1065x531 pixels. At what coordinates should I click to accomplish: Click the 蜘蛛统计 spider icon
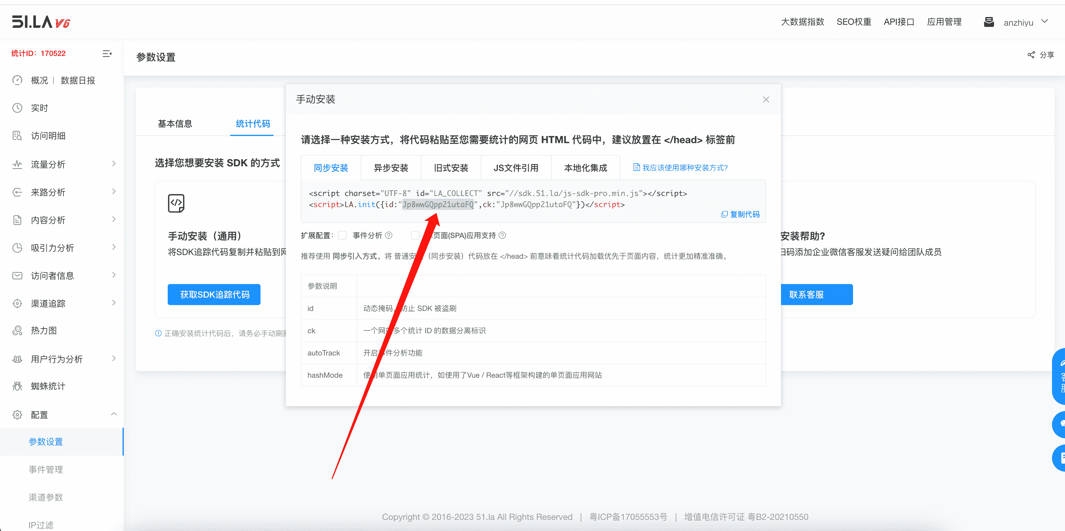pyautogui.click(x=17, y=386)
